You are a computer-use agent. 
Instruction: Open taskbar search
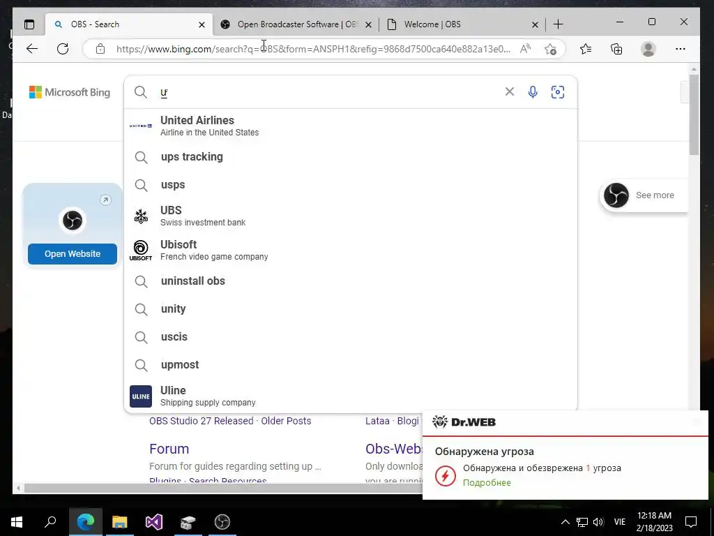(x=50, y=521)
